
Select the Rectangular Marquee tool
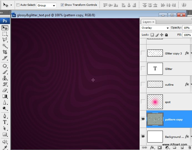click(x=5, y=34)
